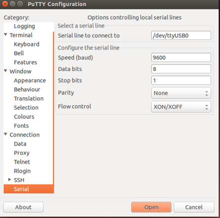Select Telnet in the category tree

click(x=22, y=162)
